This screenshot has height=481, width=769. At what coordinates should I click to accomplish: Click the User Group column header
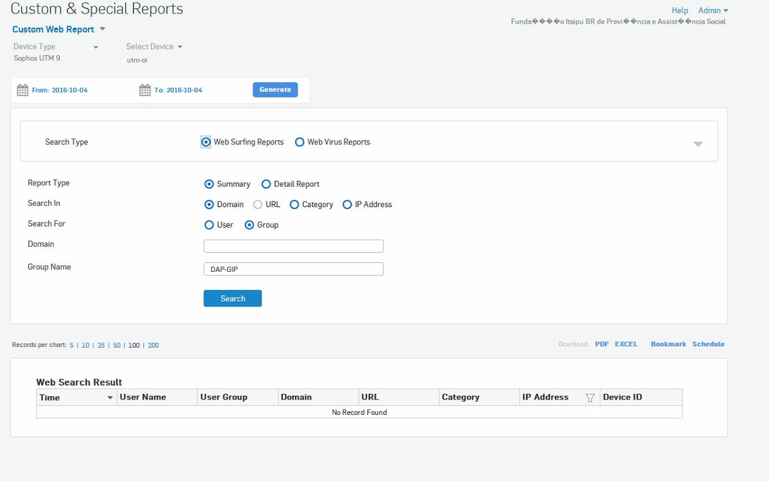pos(238,397)
